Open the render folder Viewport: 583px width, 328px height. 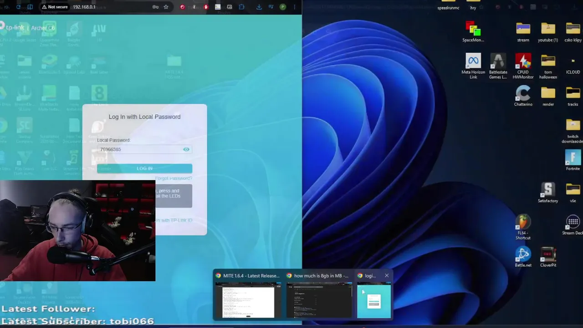(548, 97)
